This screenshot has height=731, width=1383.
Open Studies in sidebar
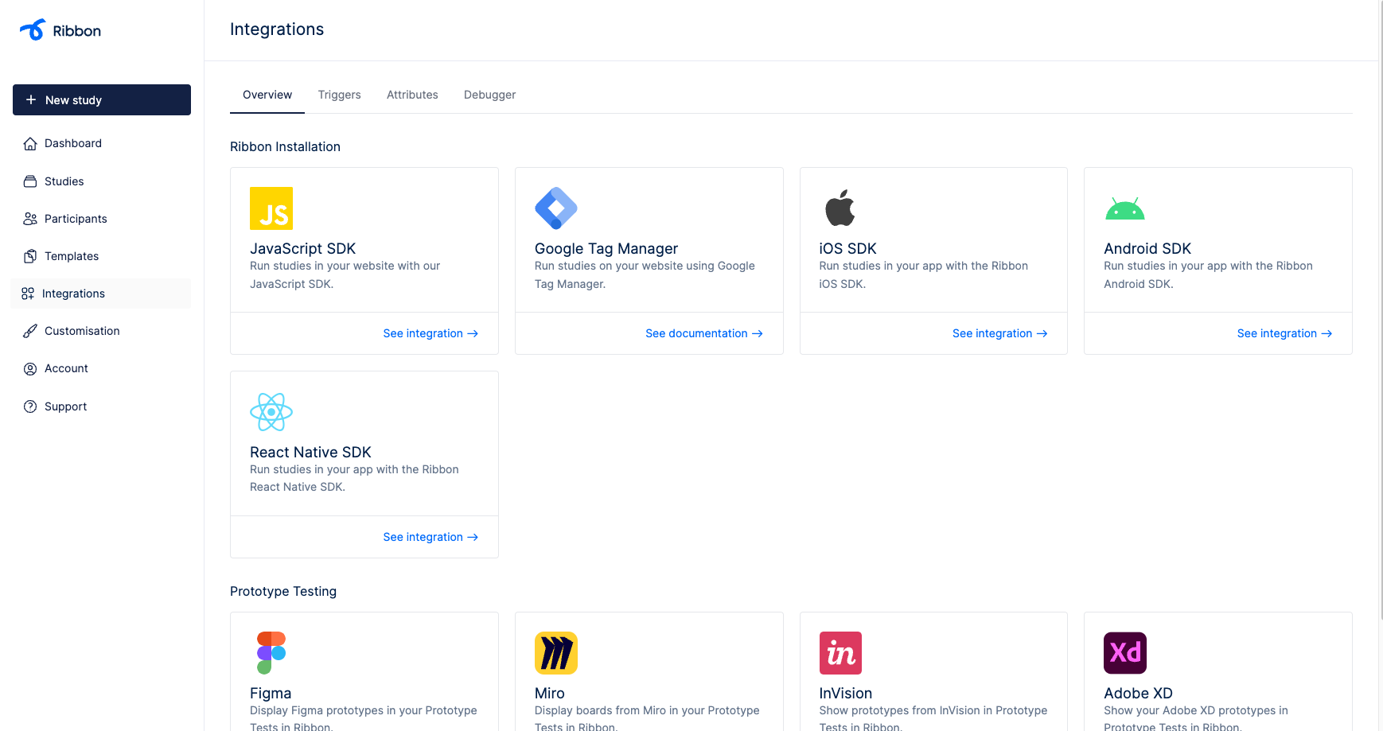coord(102,181)
